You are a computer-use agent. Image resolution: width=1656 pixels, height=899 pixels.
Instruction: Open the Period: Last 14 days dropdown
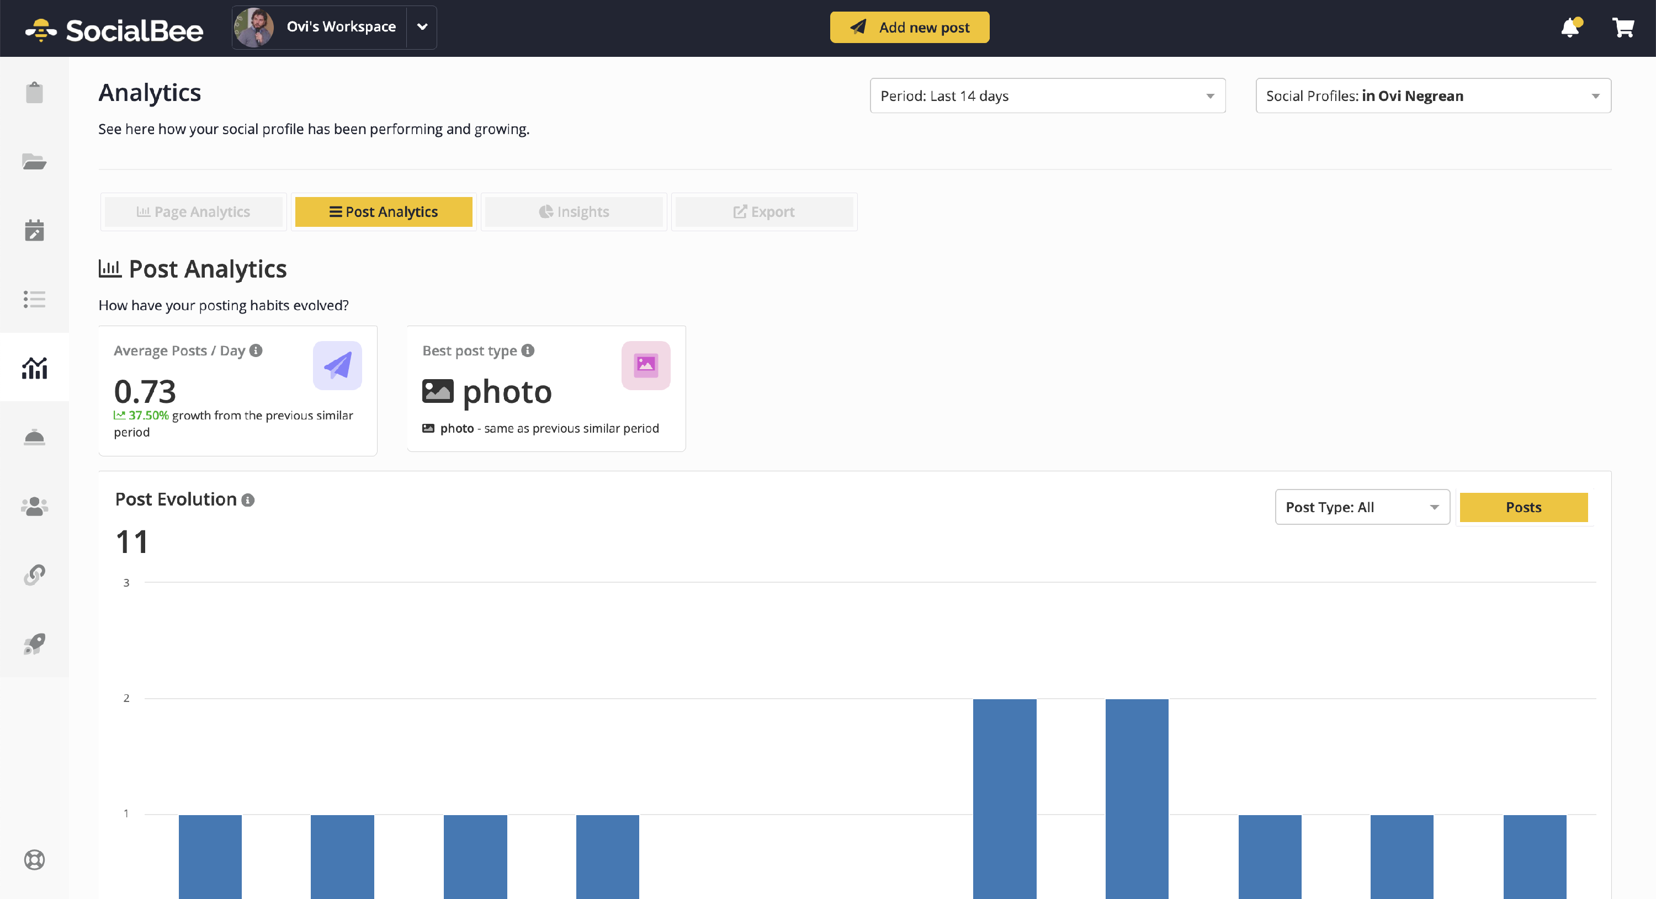point(1047,95)
